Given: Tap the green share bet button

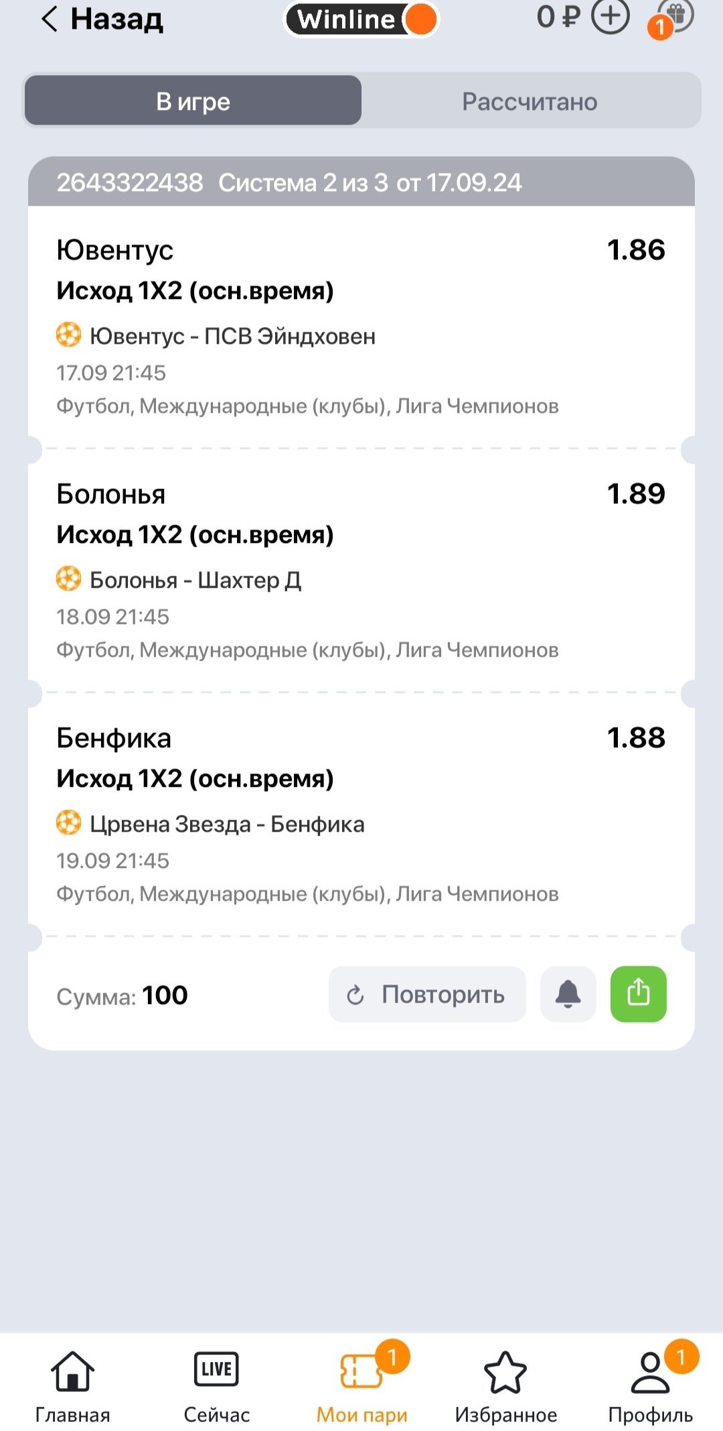Looking at the screenshot, I should 638,993.
